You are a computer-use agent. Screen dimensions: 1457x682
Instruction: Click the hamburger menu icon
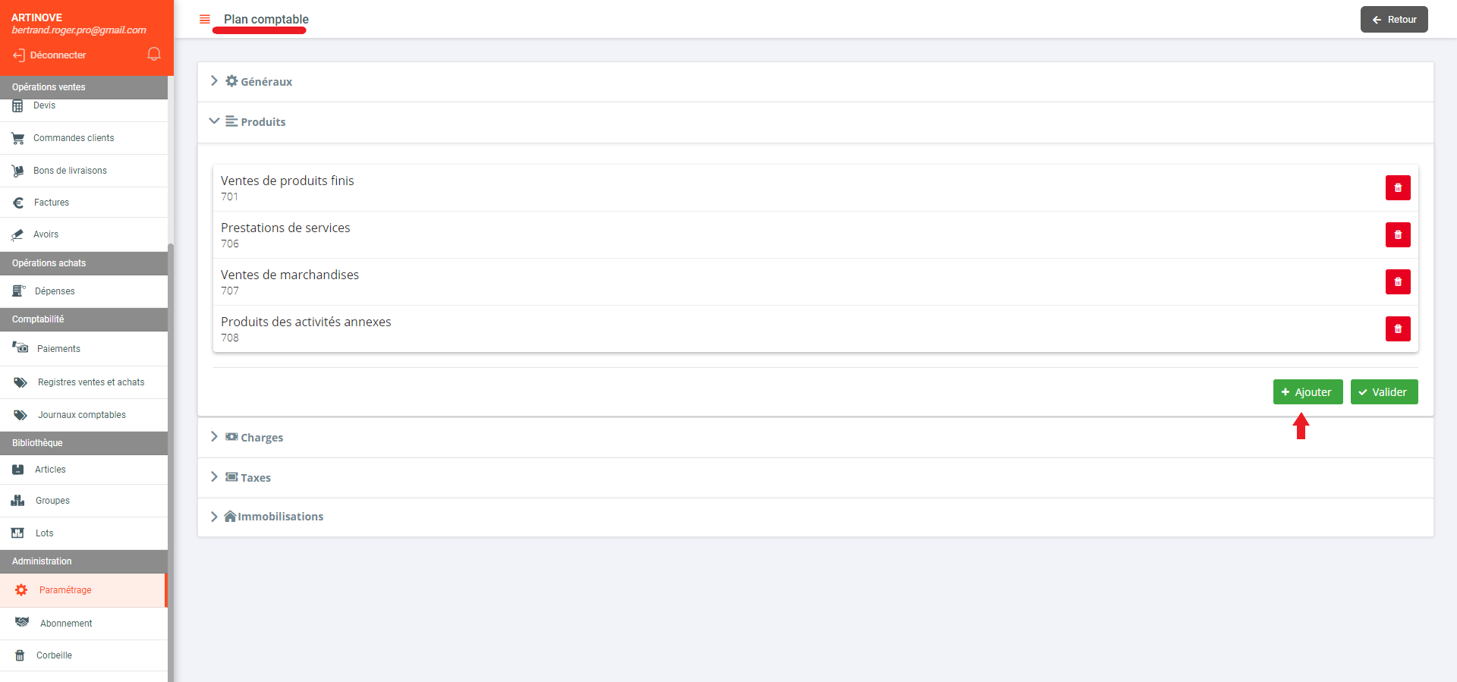pos(204,19)
